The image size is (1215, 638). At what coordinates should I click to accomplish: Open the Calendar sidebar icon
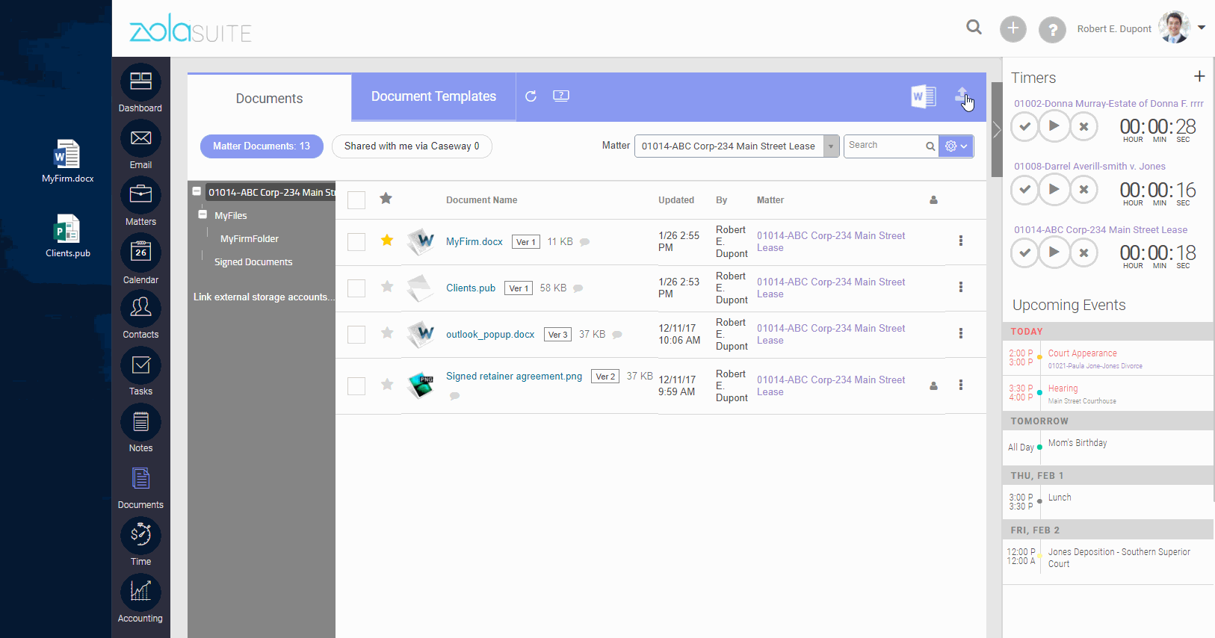point(140,253)
